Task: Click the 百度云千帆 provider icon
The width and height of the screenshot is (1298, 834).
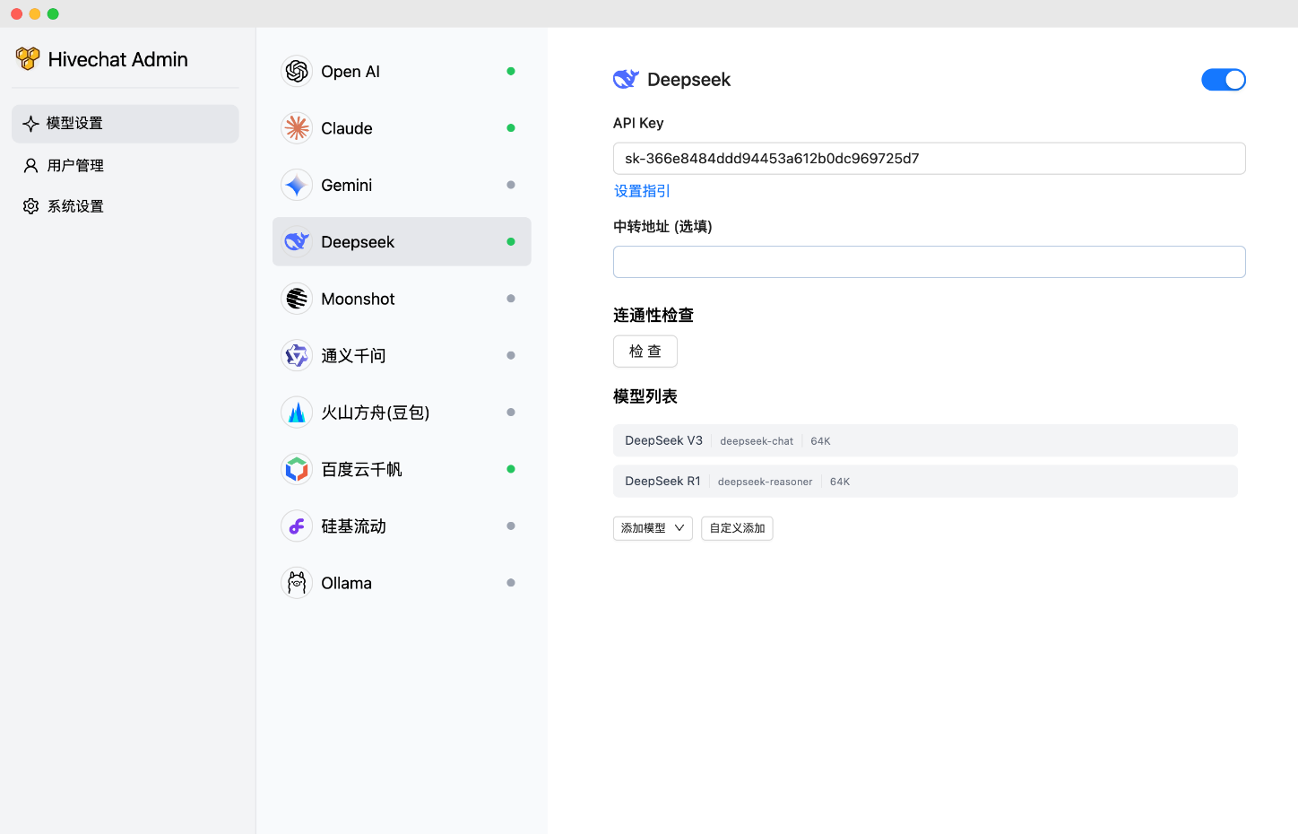Action: click(x=297, y=469)
